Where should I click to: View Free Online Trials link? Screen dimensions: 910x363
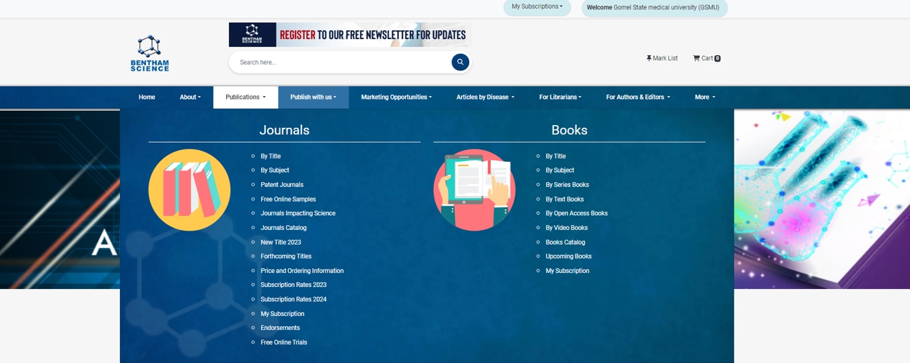283,343
